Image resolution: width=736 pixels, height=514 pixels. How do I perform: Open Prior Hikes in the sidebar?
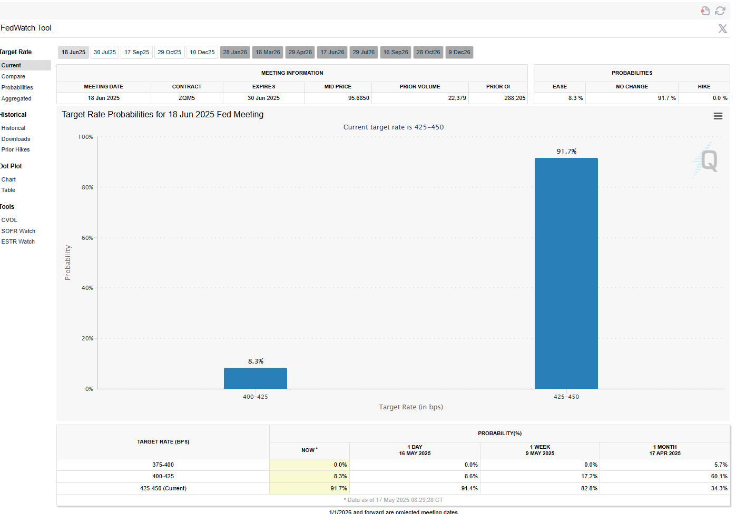click(15, 149)
